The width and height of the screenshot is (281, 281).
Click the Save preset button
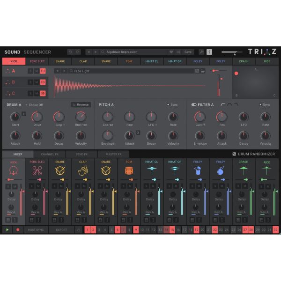[x=188, y=52]
